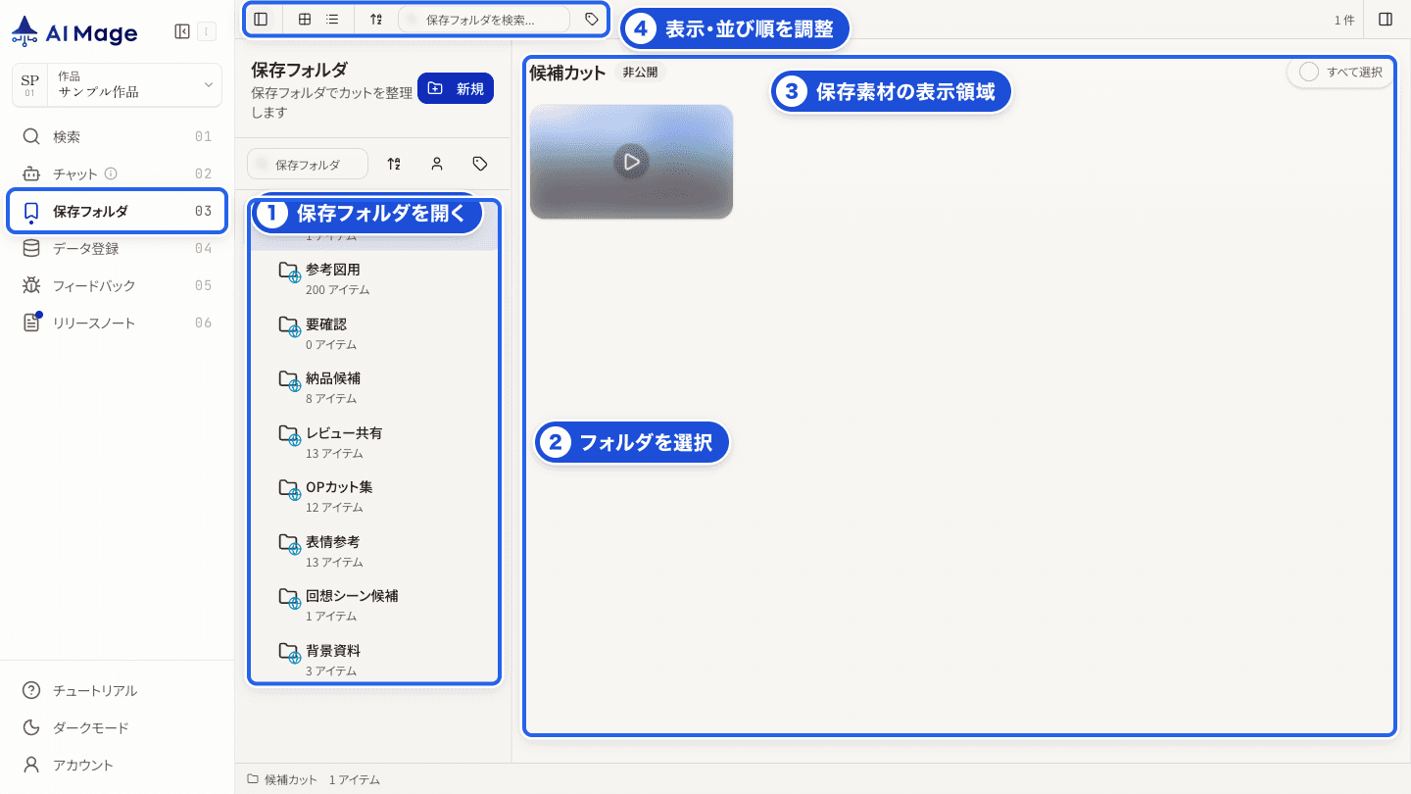Filter folders by user with person icon
This screenshot has width=1411, height=794.
click(x=437, y=164)
